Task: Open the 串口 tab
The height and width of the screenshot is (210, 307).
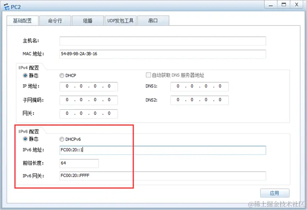Action: (153, 21)
